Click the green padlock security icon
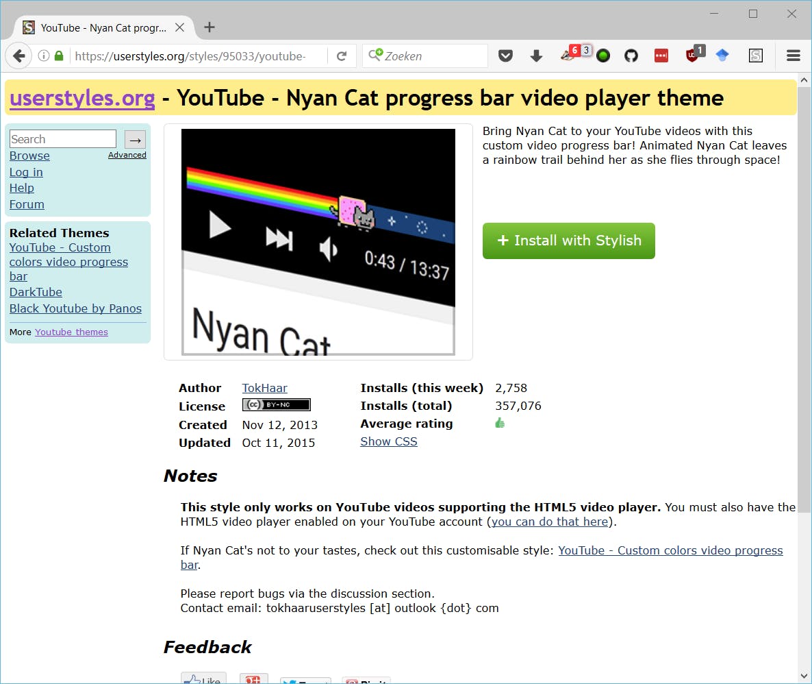This screenshot has width=812, height=684. click(59, 56)
